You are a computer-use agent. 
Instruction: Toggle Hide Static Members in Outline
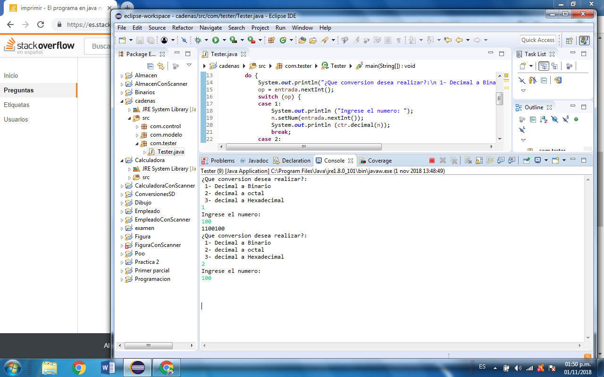coord(565,119)
